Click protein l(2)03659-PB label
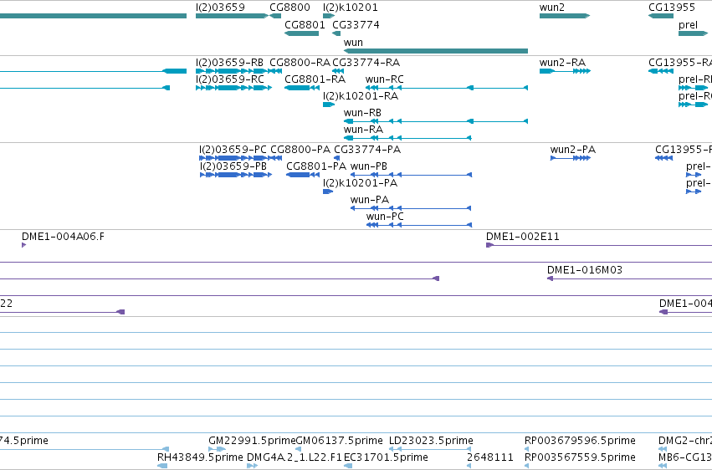Image resolution: width=712 pixels, height=470 pixels. pos(233,166)
